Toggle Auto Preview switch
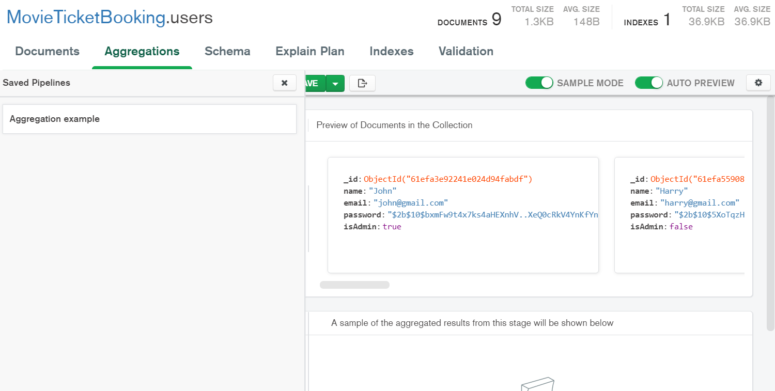 coord(649,83)
